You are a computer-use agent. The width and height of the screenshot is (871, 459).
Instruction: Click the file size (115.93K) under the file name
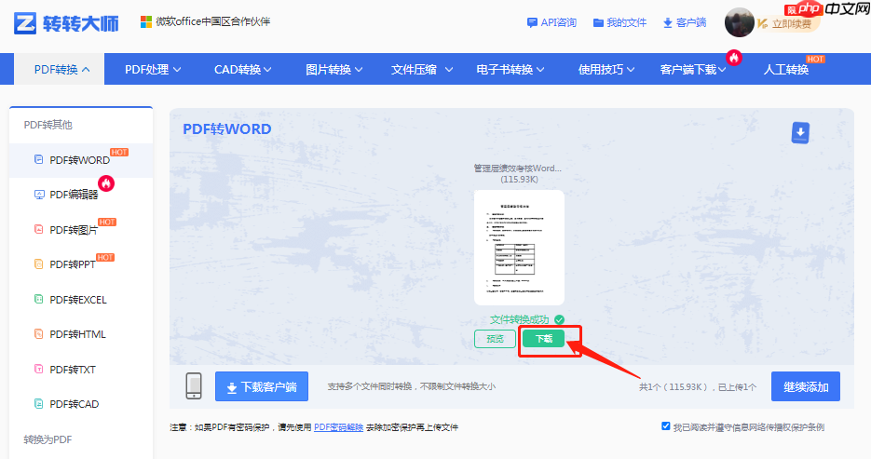coord(519,180)
